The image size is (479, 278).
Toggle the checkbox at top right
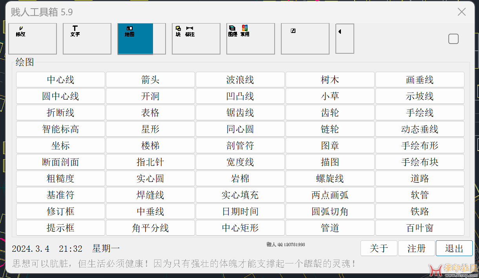click(x=454, y=39)
